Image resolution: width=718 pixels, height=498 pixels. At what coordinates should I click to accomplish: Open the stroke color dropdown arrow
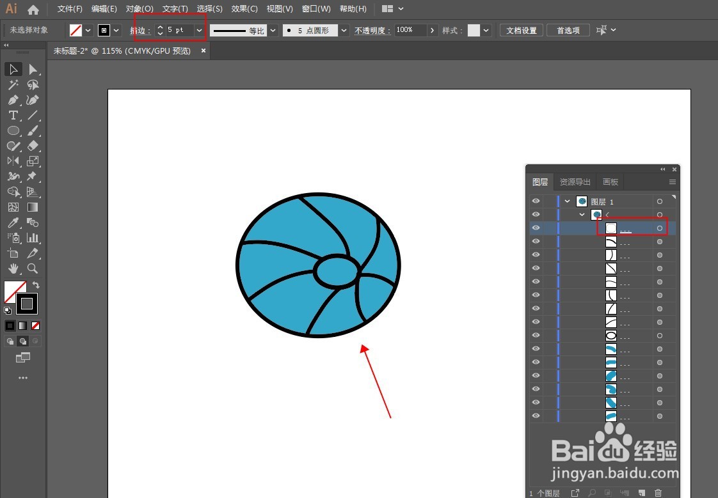116,31
